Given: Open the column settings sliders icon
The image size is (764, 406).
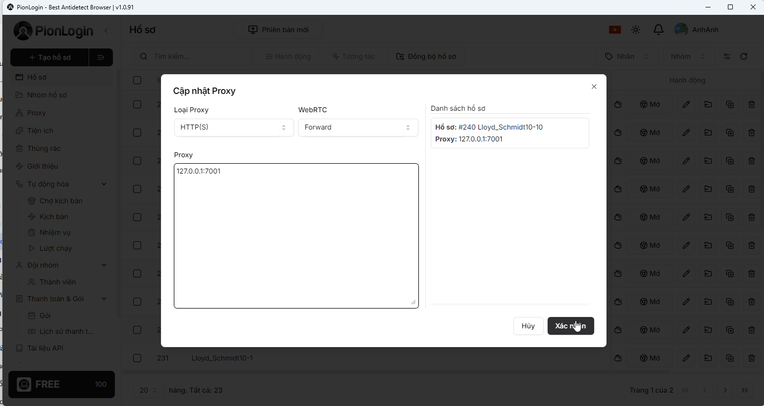Looking at the screenshot, I should click(727, 56).
